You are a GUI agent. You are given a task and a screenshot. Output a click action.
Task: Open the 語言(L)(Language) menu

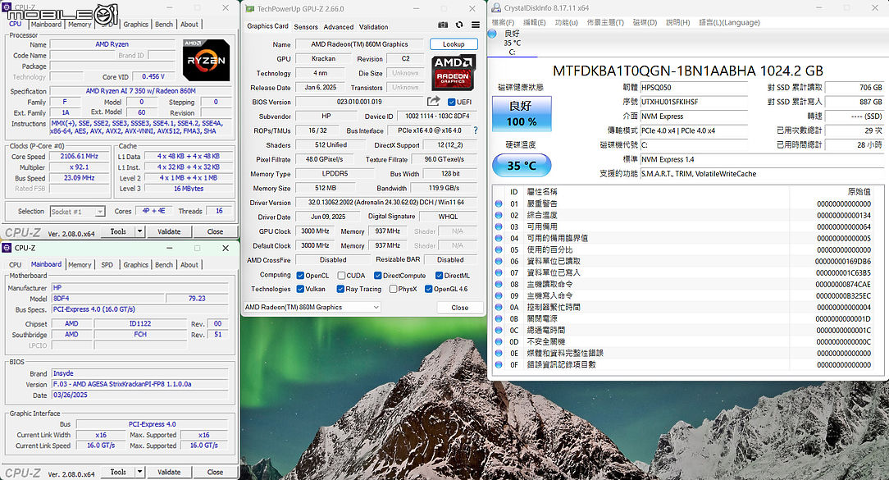[729, 22]
